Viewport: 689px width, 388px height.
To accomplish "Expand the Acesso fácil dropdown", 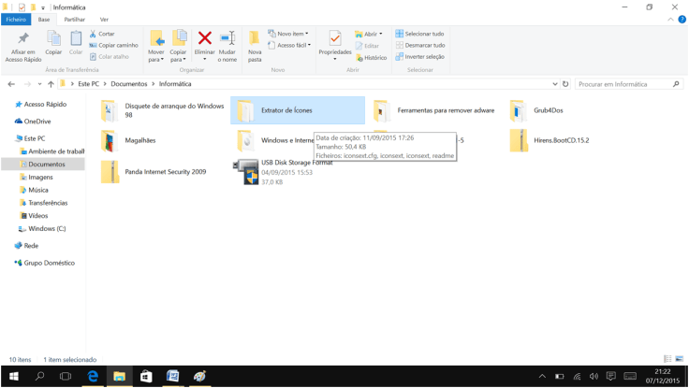I will 290,45.
